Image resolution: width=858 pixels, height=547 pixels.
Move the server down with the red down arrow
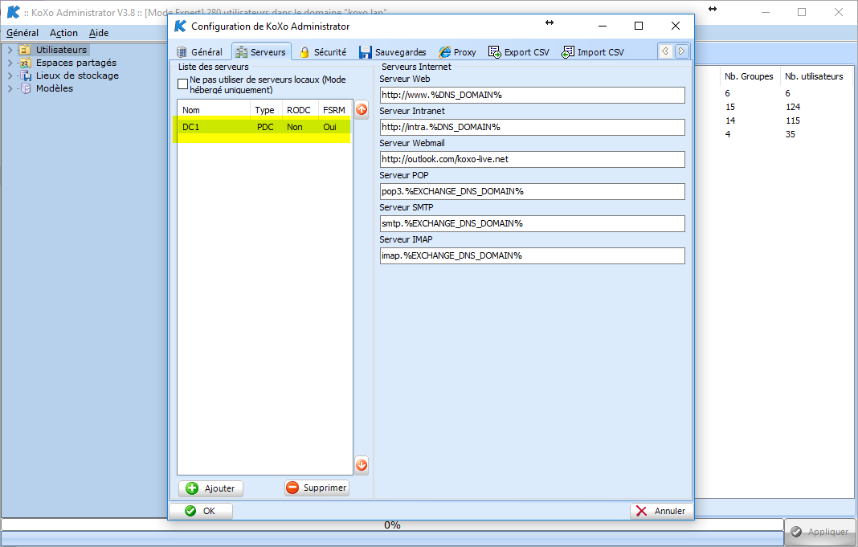click(x=362, y=466)
